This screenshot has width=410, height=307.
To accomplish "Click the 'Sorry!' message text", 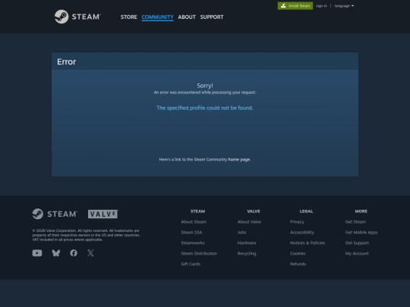I will click(205, 86).
